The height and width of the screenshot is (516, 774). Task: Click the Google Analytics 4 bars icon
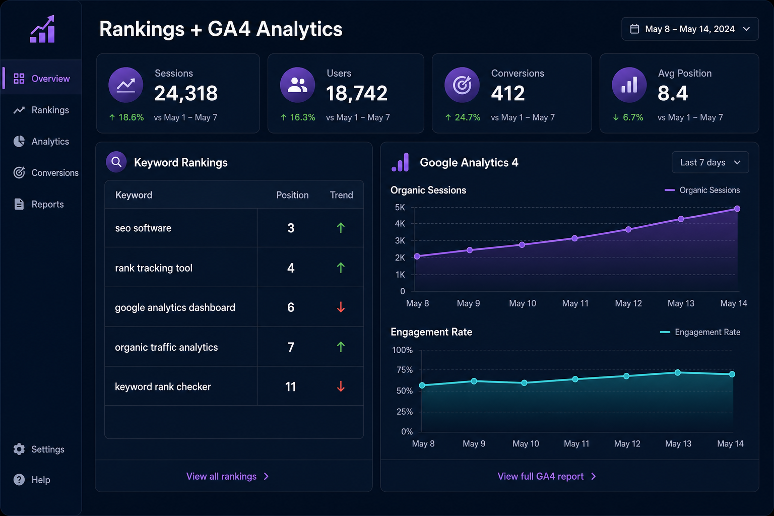(x=400, y=162)
